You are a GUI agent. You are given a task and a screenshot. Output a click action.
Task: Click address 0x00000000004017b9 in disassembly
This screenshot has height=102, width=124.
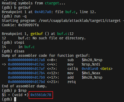click(26, 77)
